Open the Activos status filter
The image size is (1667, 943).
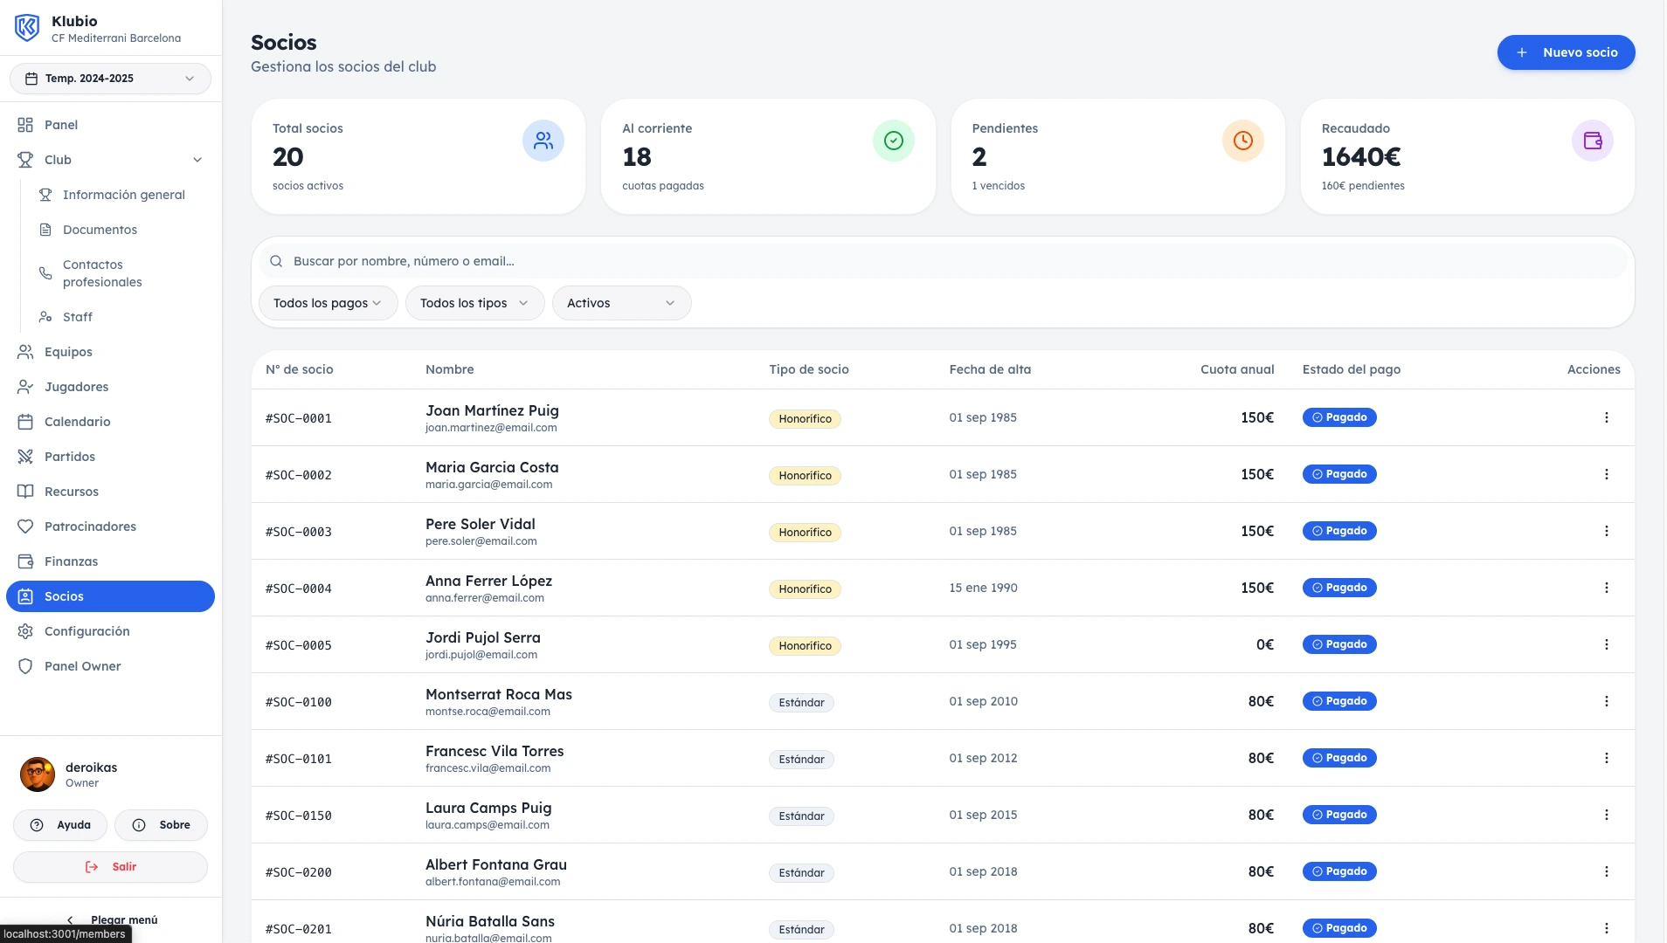[621, 303]
